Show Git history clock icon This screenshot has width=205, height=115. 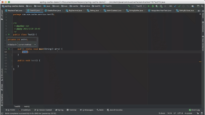coord(183,6)
